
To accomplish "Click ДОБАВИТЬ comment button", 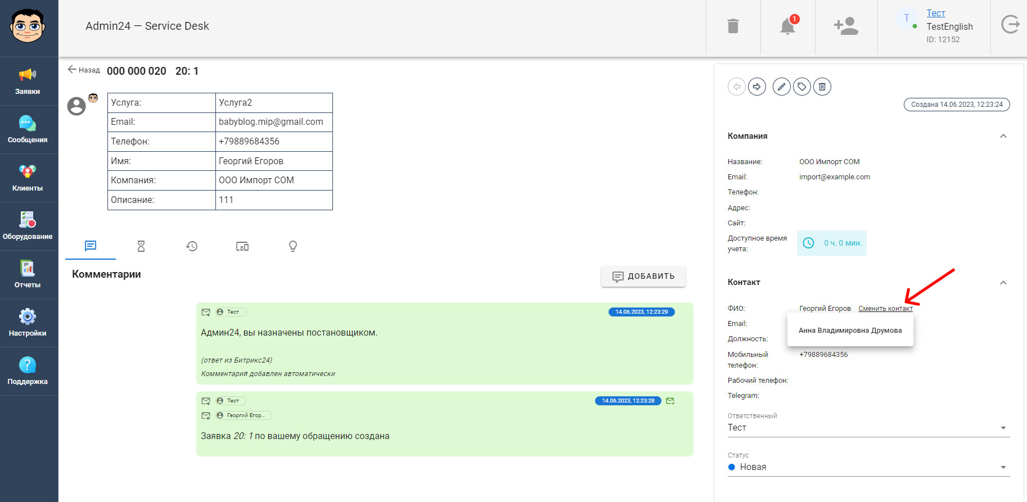I will tap(643, 276).
